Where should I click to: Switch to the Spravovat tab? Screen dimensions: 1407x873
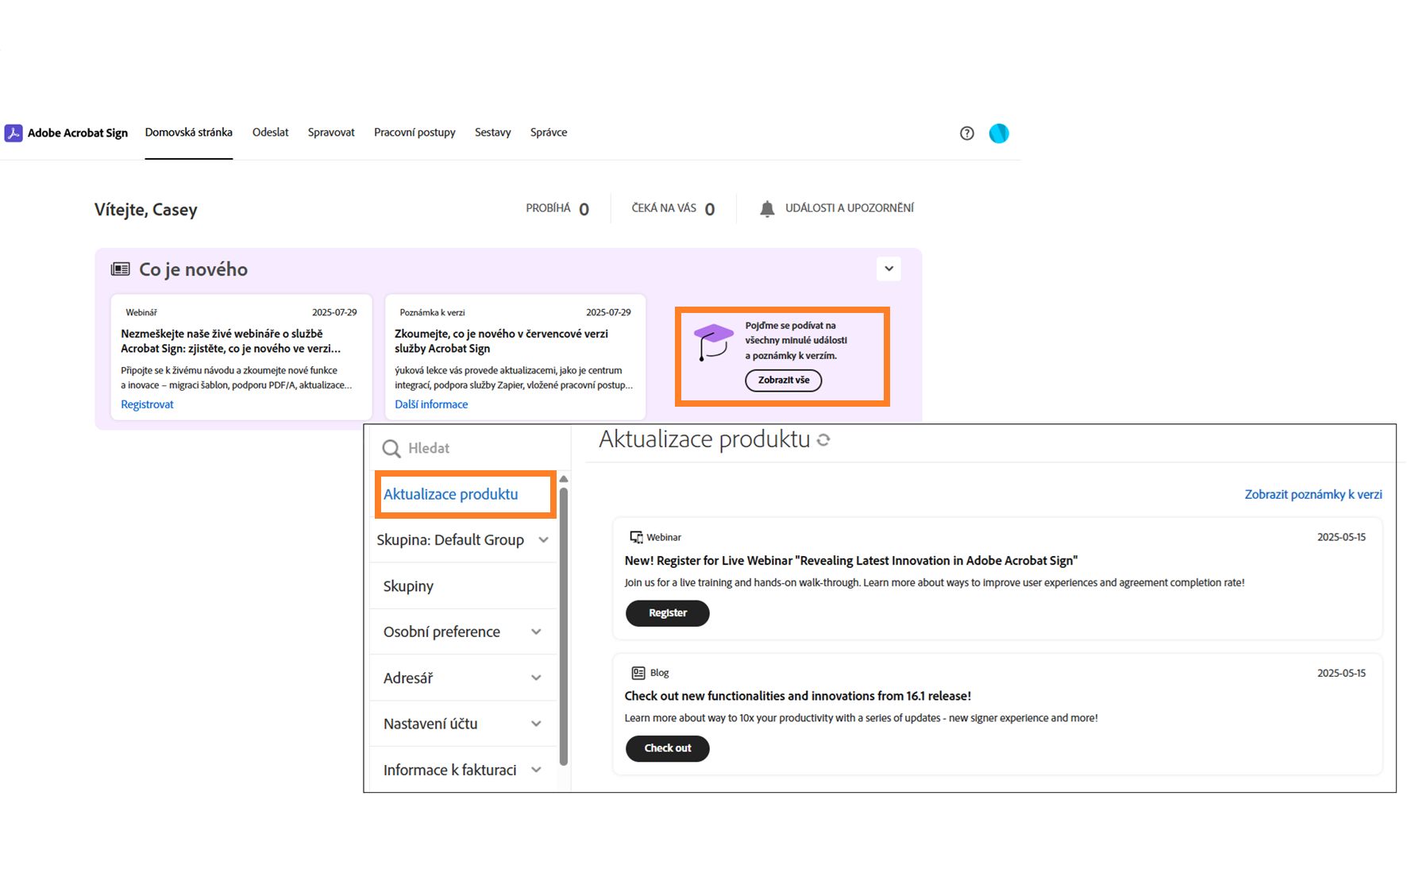pos(331,133)
